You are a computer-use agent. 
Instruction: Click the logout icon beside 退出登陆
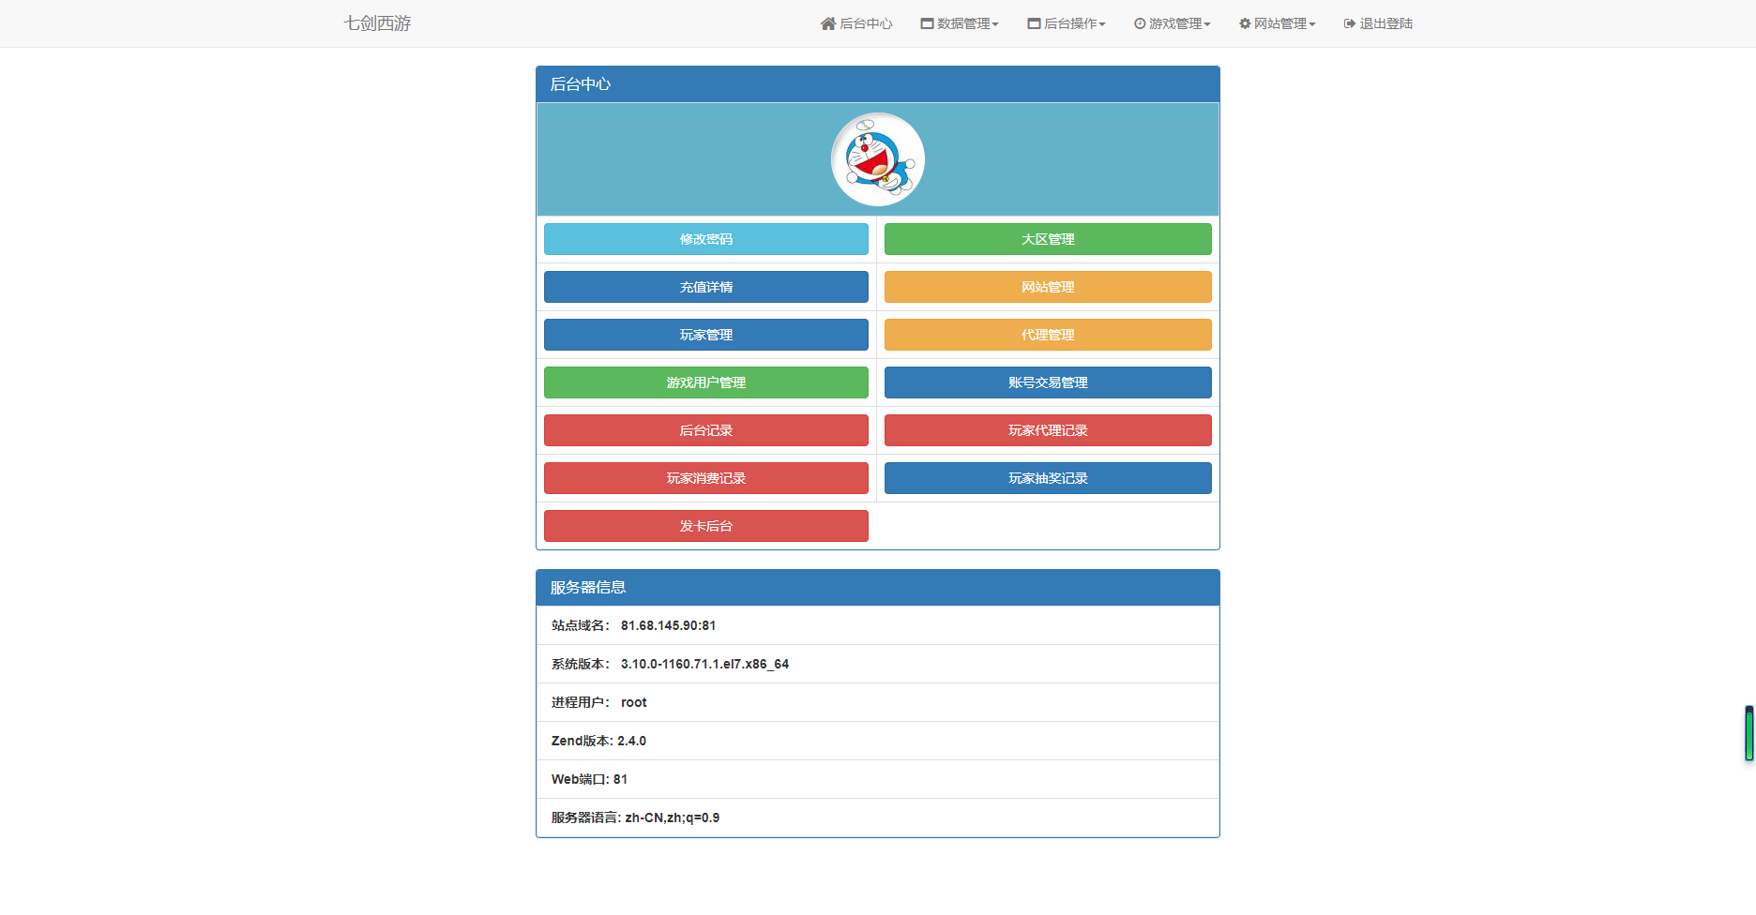(1350, 23)
